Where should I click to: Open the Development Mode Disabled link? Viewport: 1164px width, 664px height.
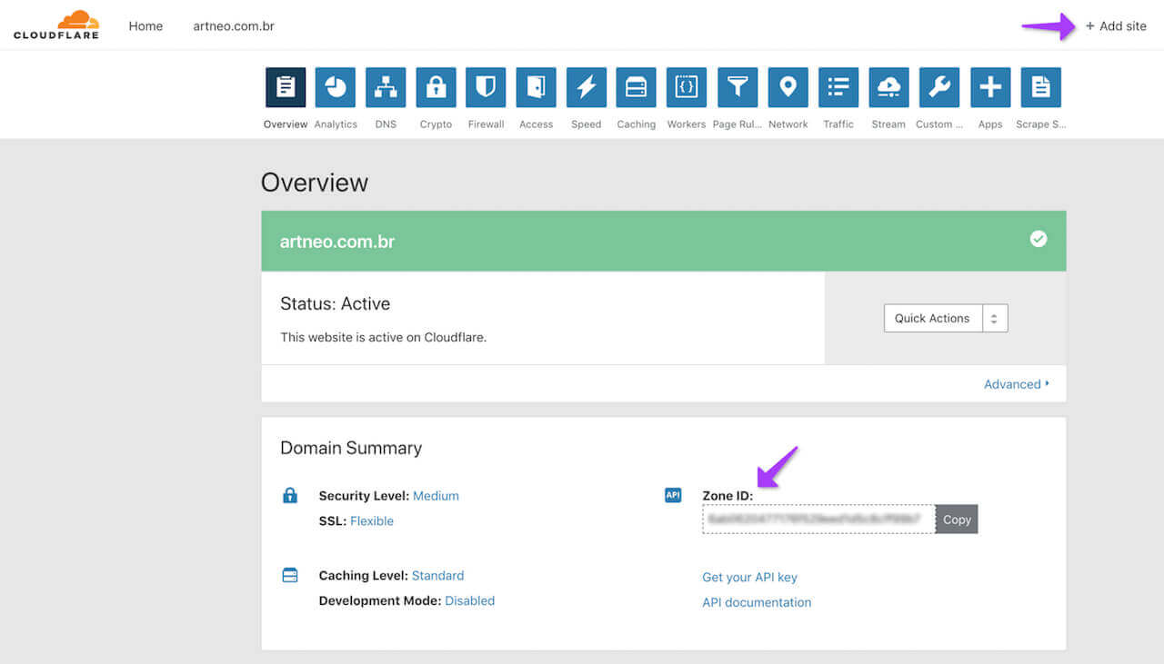pyautogui.click(x=470, y=601)
